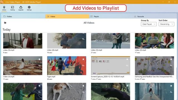Image resolution: width=178 pixels, height=100 pixels.
Task: Add the blue-alley video to playlist
Action: pos(171,92)
